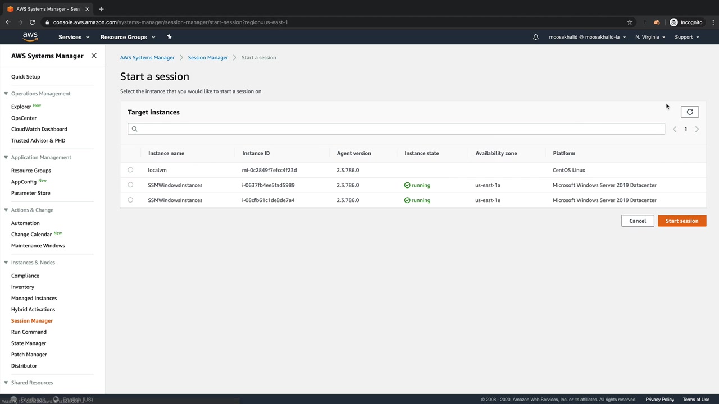This screenshot has width=719, height=404.
Task: Click the AWS logo home icon
Action: 30,37
